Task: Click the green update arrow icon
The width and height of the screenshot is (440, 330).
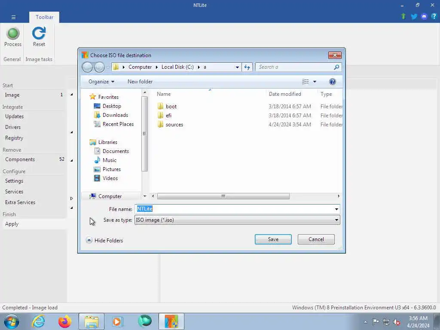Action: pyautogui.click(x=403, y=16)
